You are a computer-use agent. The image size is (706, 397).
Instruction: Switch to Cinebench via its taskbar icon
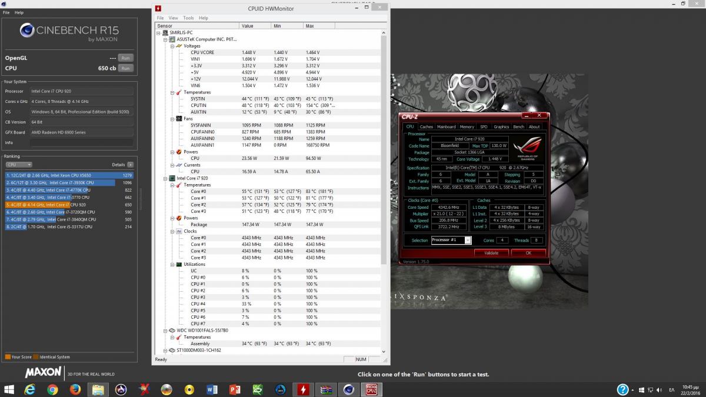349,389
